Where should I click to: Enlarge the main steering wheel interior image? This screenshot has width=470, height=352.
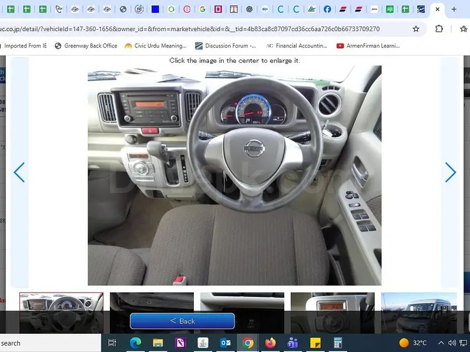click(234, 175)
